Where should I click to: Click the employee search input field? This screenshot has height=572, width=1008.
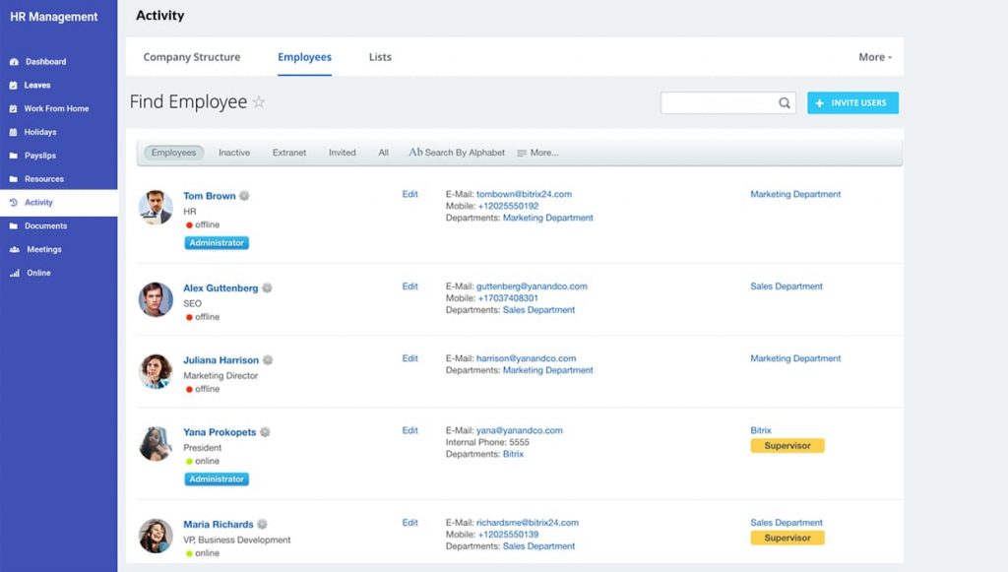[x=719, y=102]
